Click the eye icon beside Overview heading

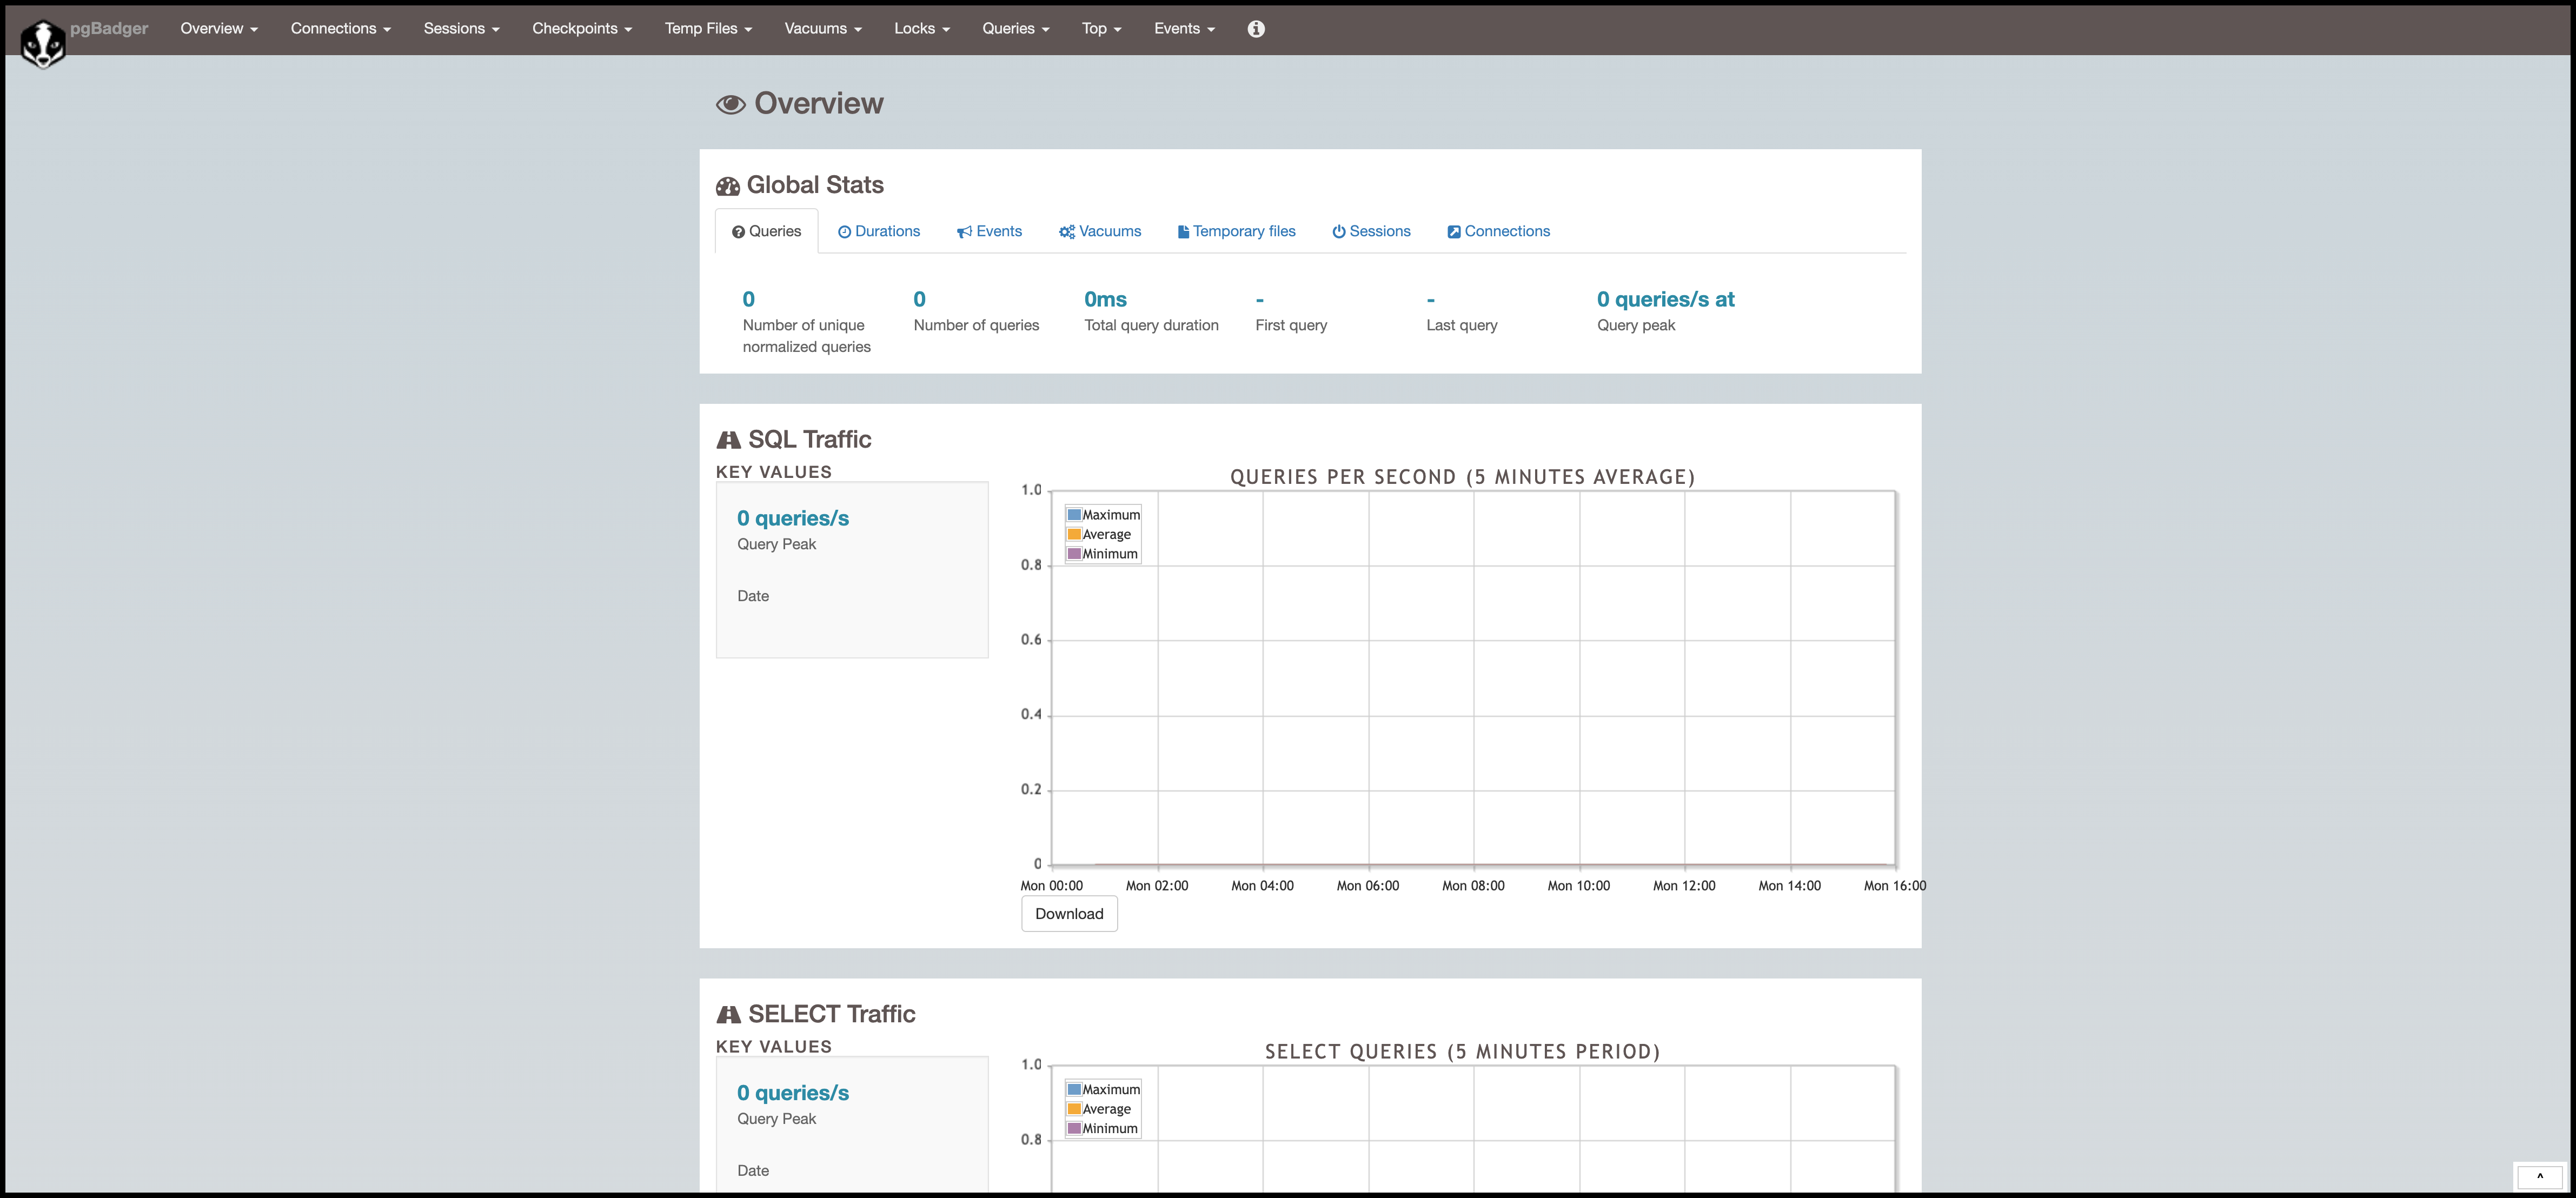point(730,104)
